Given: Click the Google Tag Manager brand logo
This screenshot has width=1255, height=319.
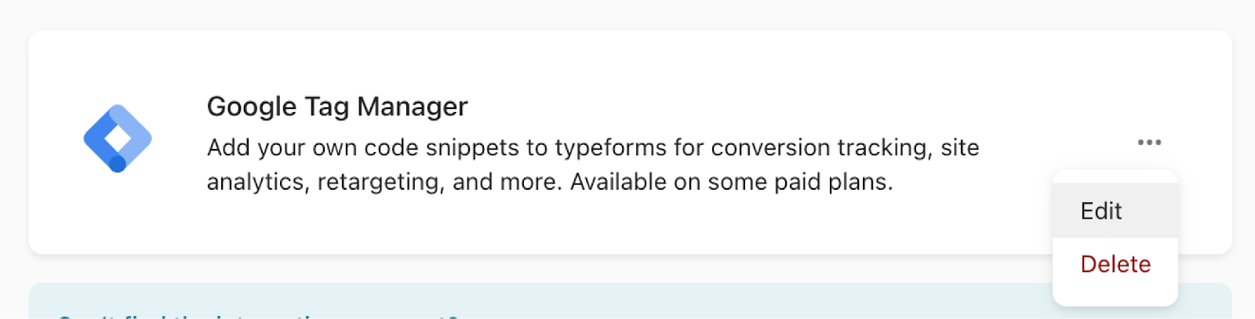Looking at the screenshot, I should coord(118,139).
